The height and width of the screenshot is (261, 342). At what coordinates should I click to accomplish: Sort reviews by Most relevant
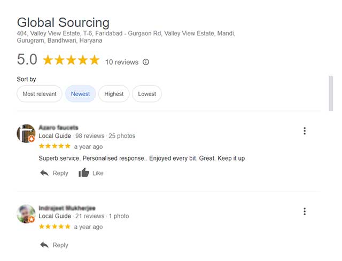tap(40, 94)
